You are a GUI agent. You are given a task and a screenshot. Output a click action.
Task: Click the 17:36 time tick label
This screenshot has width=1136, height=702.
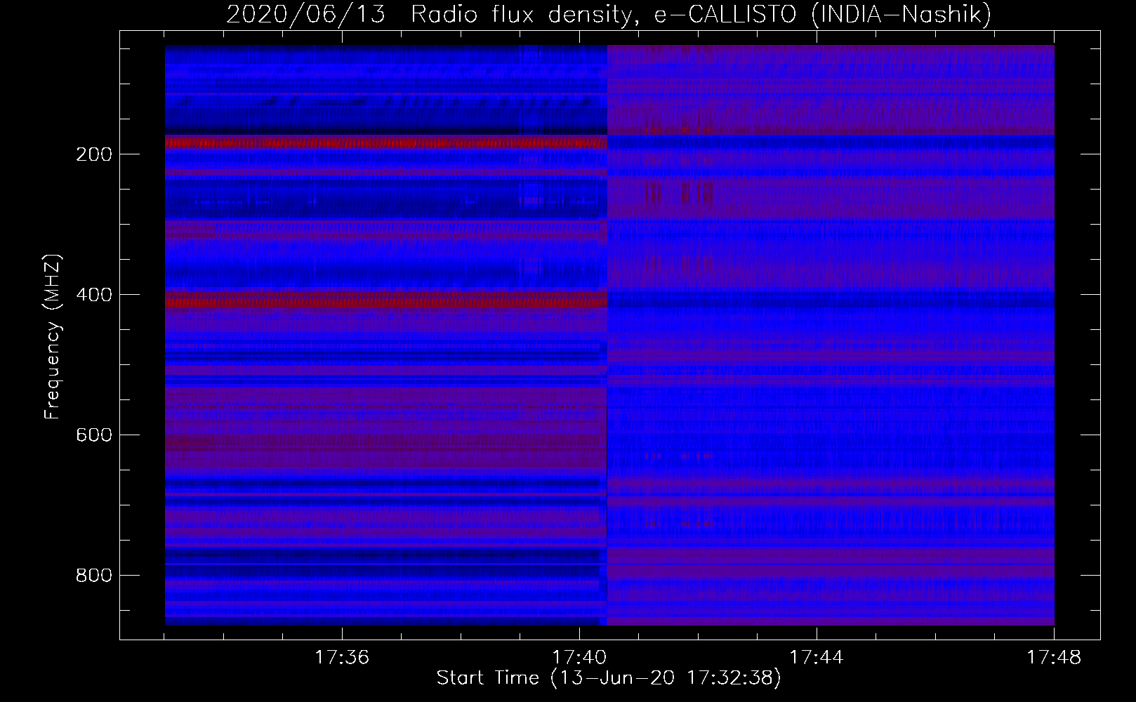pos(342,658)
